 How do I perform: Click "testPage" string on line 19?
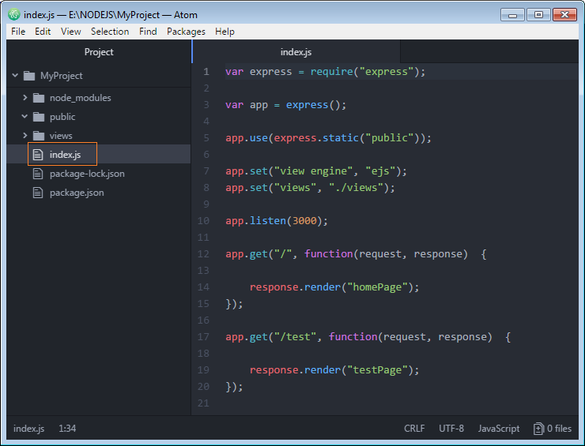click(x=377, y=370)
